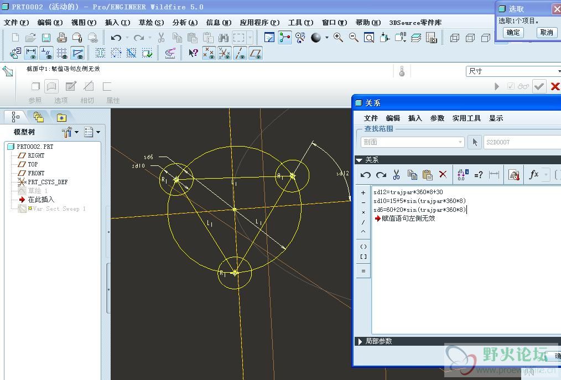Open model tree show dropdown arrow
Viewport: 561px width, 380px height.
tap(98, 132)
